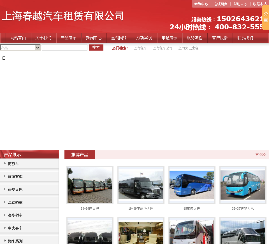Select the 新闻中心 nav item

click(x=94, y=38)
